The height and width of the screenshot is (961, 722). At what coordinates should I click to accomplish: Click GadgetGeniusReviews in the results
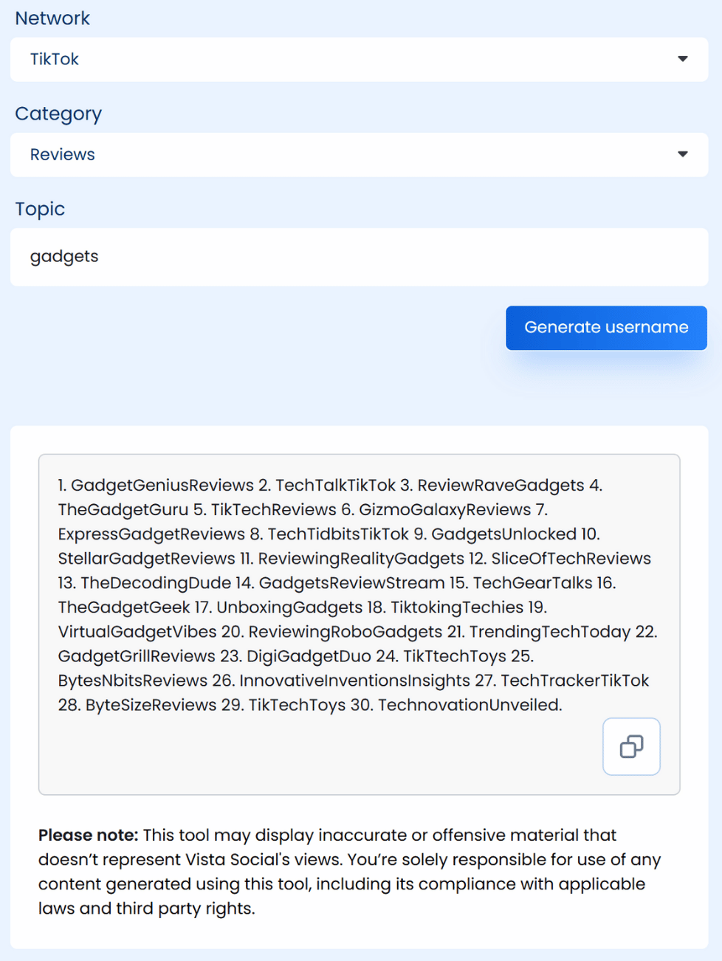click(162, 485)
